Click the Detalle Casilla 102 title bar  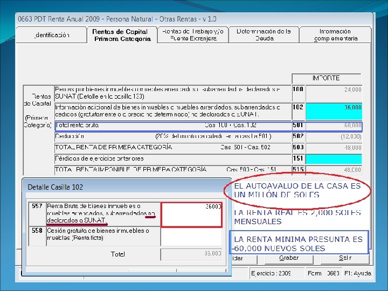127,187
